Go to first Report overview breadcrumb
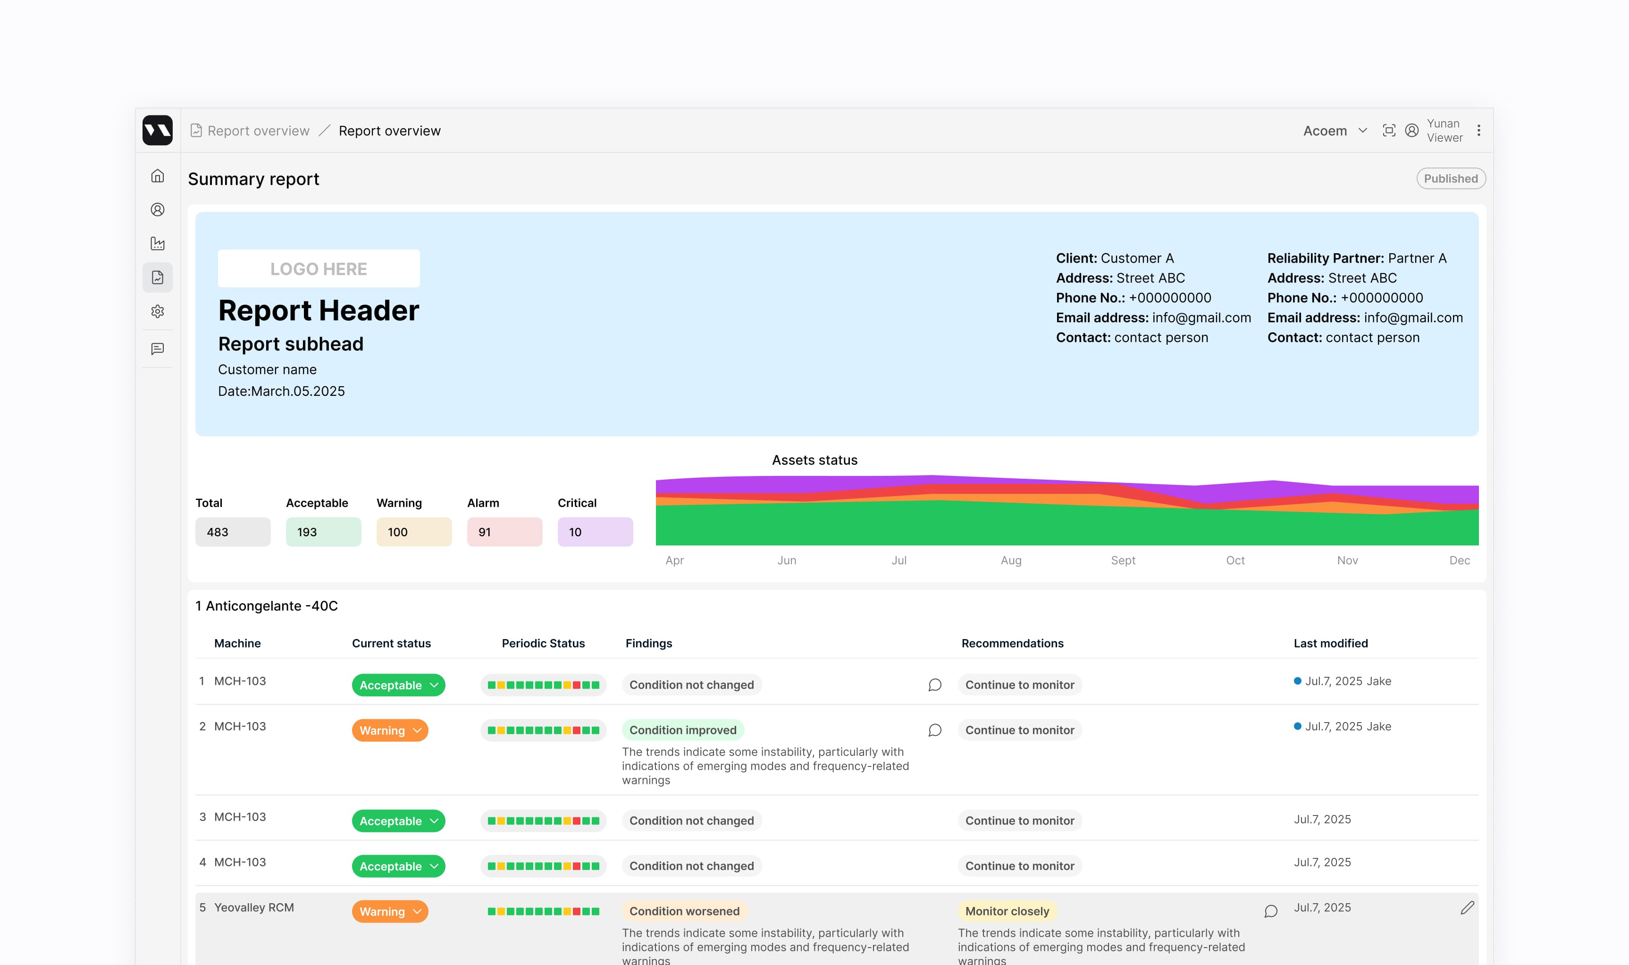1629x965 pixels. point(258,131)
